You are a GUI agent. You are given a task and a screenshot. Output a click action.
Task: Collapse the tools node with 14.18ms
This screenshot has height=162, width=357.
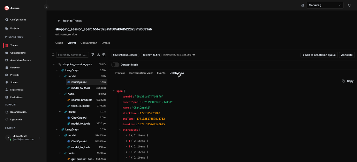click(x=60, y=94)
